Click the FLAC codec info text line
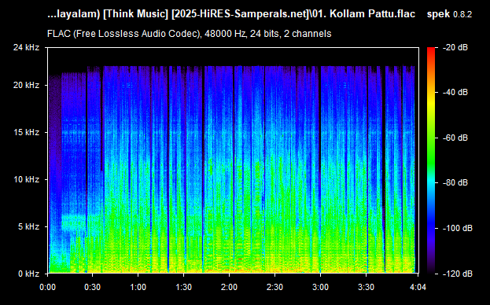Screen dimensions: 490x305 coord(189,34)
